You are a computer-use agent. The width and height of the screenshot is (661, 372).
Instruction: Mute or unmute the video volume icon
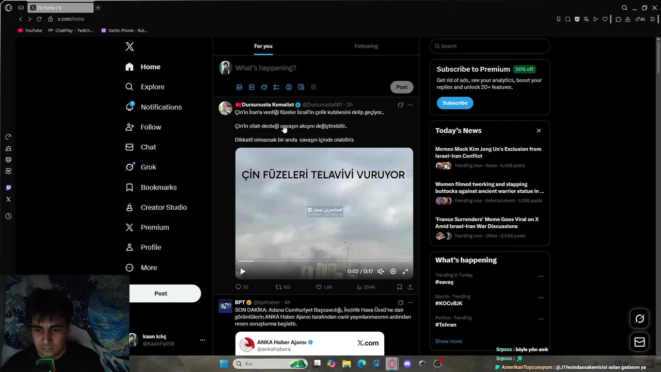381,271
